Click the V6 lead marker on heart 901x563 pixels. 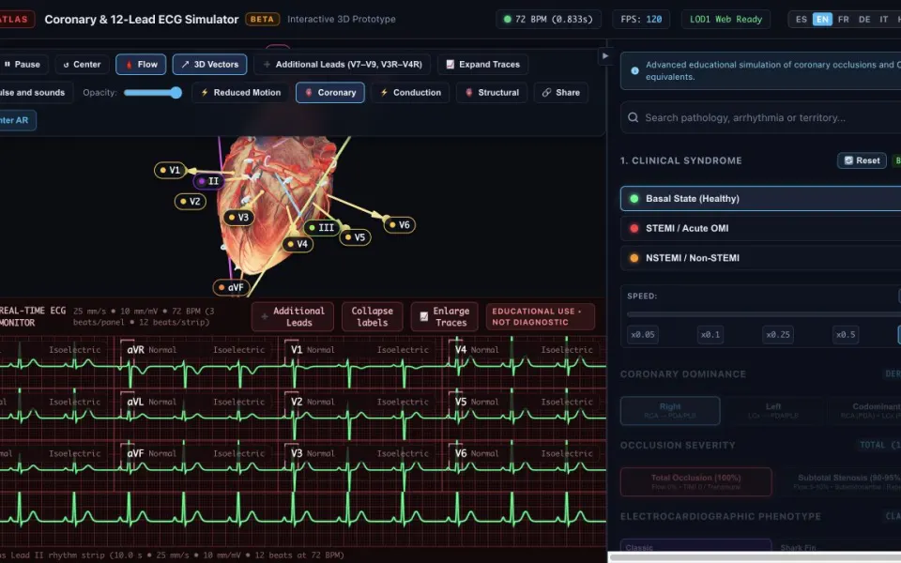coord(400,224)
